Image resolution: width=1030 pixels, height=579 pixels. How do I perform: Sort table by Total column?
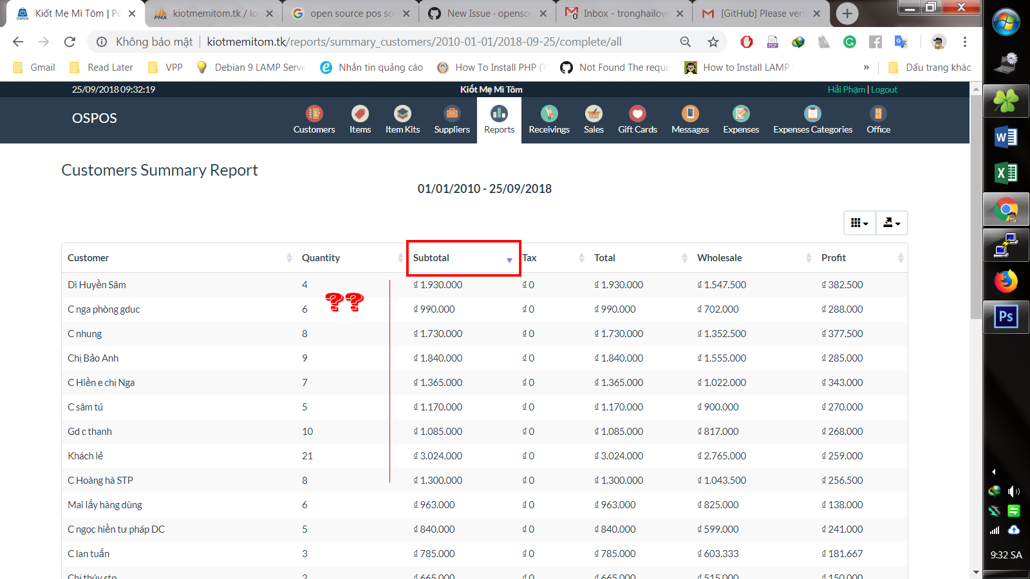[639, 257]
